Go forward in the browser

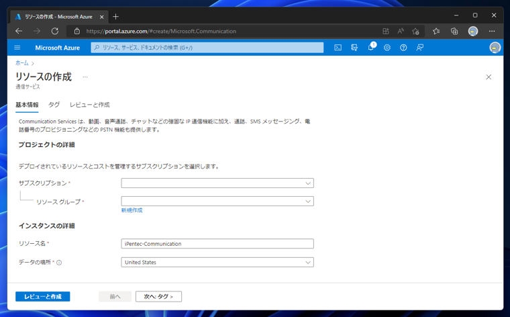click(x=37, y=32)
